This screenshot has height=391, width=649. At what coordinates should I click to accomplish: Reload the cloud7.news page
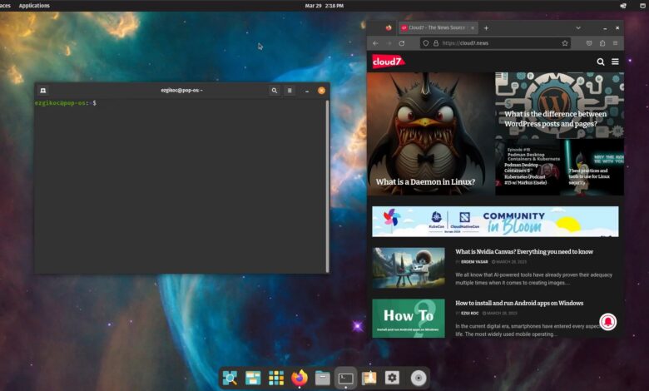[x=402, y=43]
